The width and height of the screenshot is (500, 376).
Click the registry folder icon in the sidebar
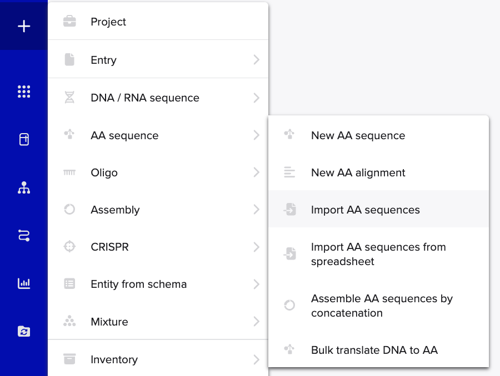click(x=23, y=331)
